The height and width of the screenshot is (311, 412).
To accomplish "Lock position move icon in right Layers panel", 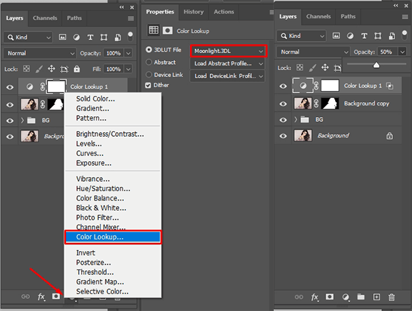I will tap(325, 67).
